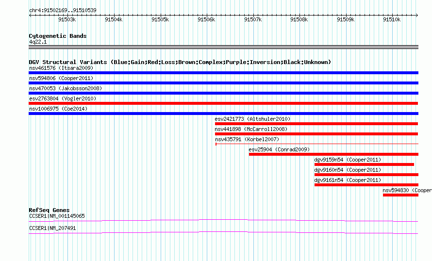Click the 91506k ruler label
Screen dimensions: 432x261
(206, 19)
